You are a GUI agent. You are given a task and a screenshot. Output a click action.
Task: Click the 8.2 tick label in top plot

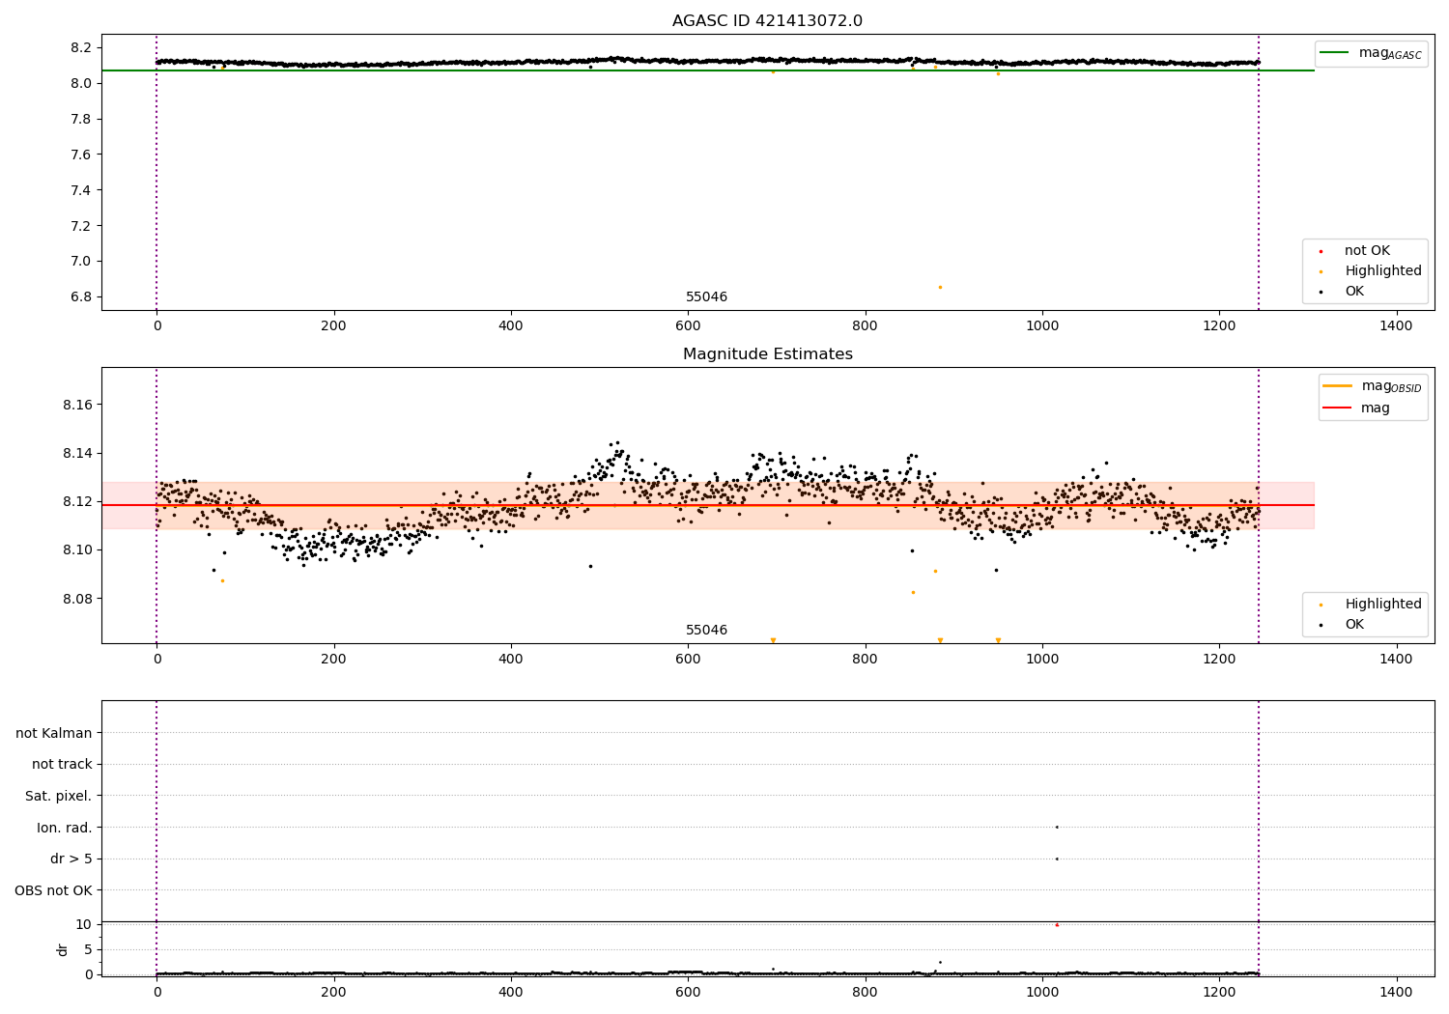82,48
